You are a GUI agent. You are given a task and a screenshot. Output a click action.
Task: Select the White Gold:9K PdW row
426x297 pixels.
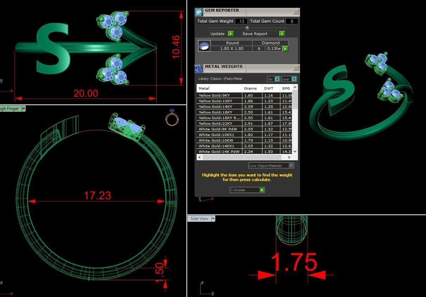tap(244, 129)
